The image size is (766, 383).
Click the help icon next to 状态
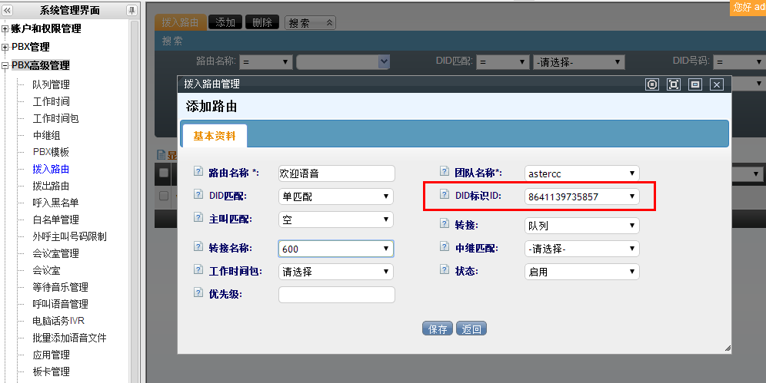[x=444, y=270]
